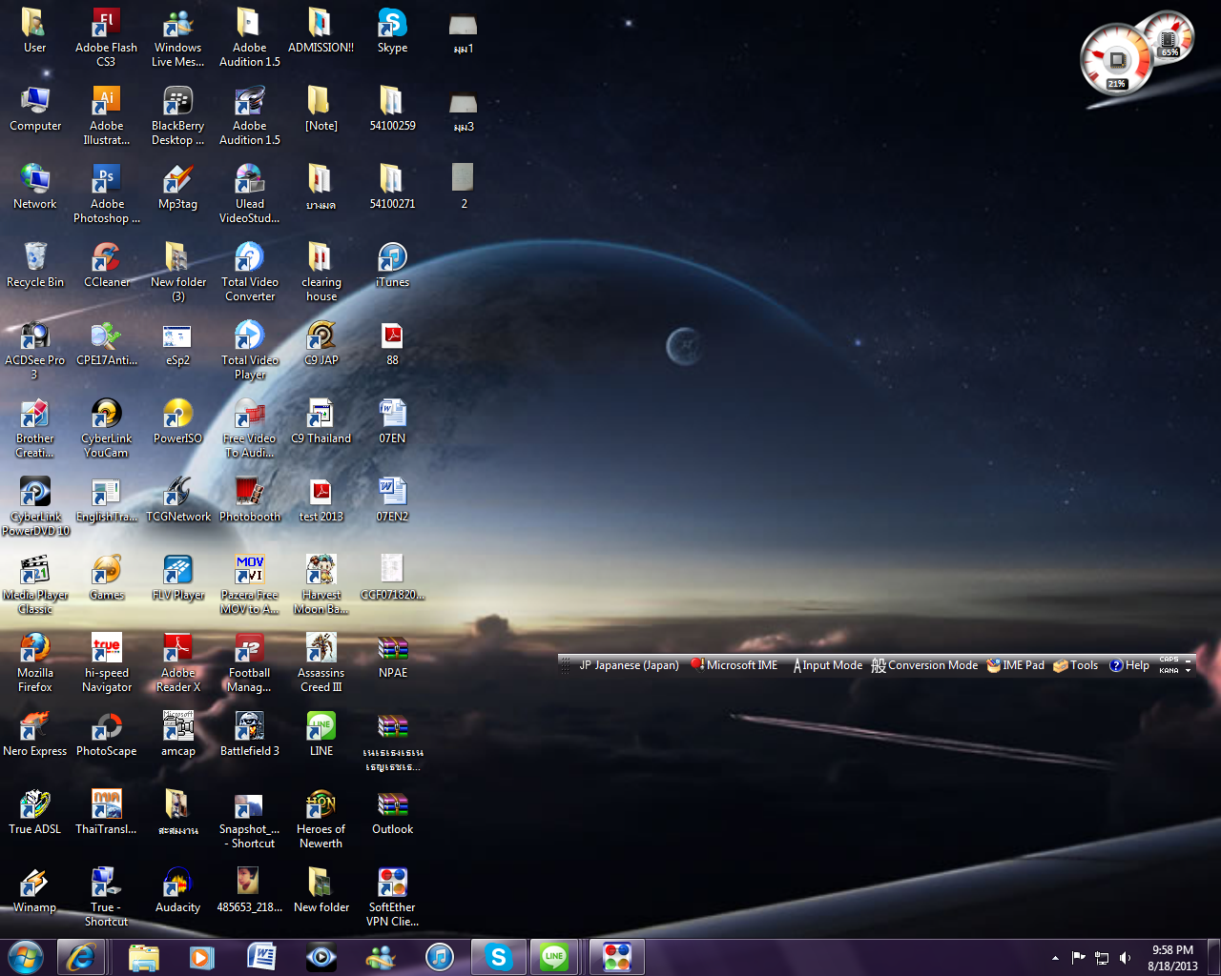Open the IME Pad from the language bar
This screenshot has height=976, width=1221.
pyautogui.click(x=1016, y=665)
